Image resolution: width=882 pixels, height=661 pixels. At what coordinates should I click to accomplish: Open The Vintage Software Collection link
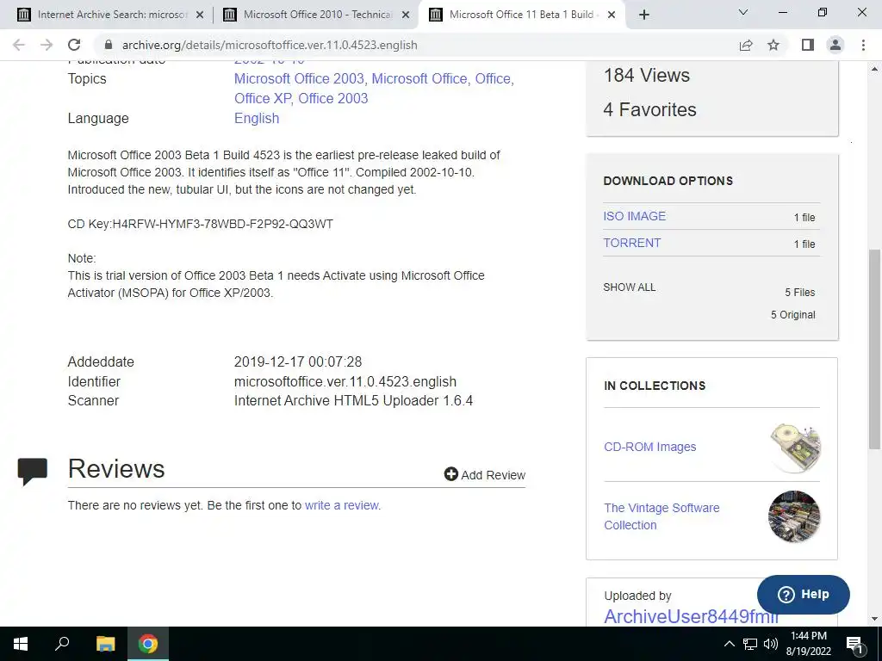click(x=661, y=516)
